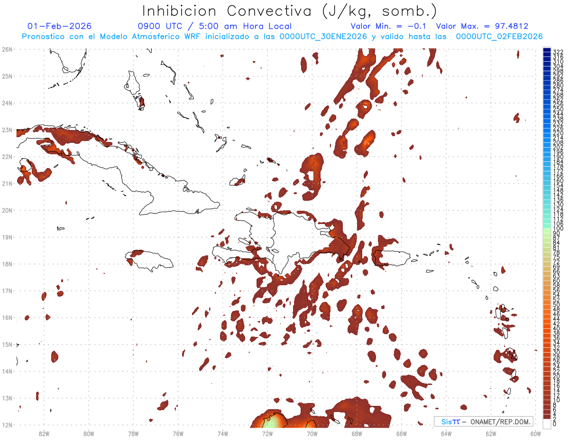Click the "64W" longitude label
This screenshot has height=440, width=569.
pos(446,433)
